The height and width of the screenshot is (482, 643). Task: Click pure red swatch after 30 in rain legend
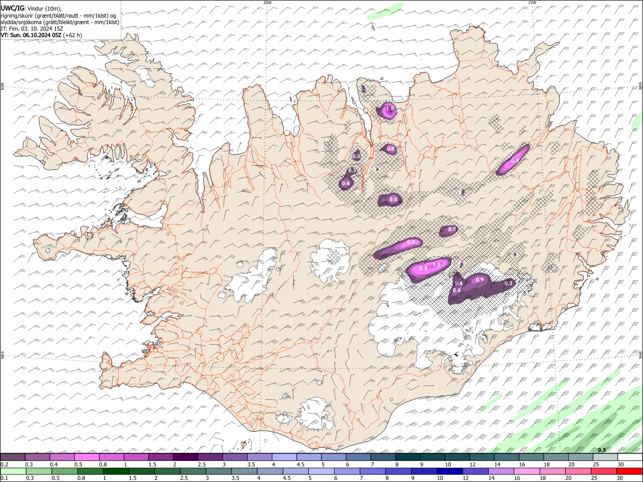(629, 471)
